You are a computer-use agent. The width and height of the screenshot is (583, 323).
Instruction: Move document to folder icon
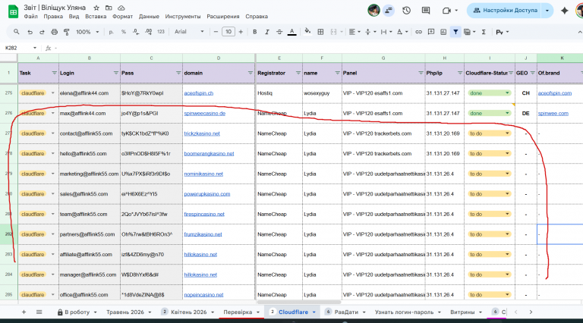109,8
